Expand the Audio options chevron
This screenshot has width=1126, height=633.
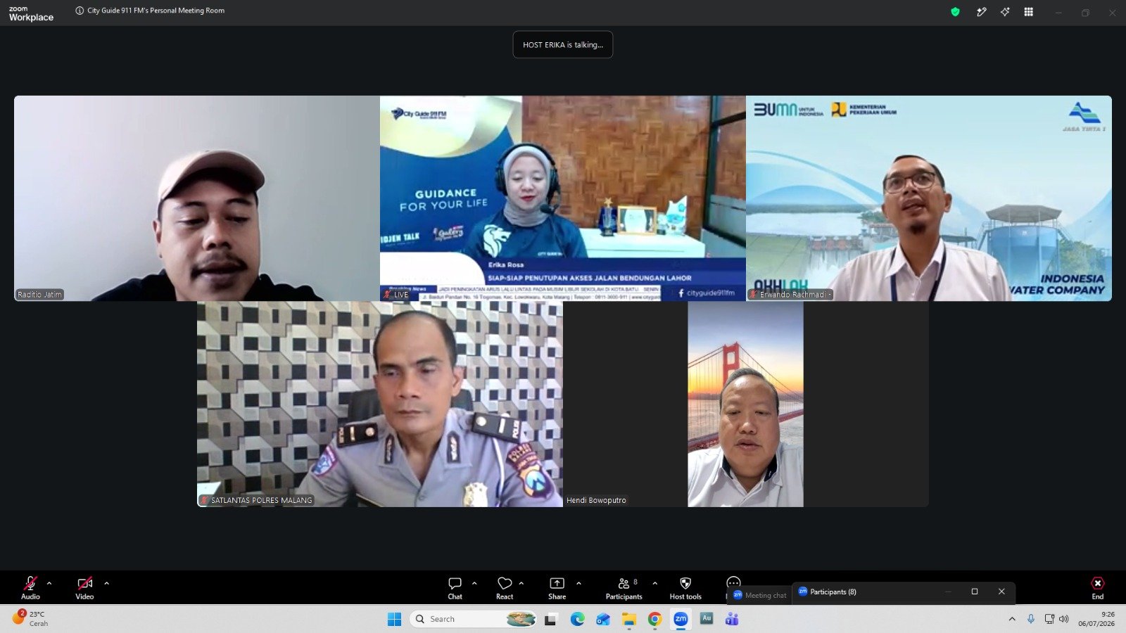point(49,583)
